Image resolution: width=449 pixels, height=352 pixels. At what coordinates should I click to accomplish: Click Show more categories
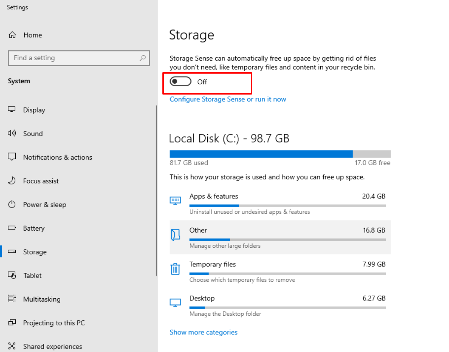coord(204,332)
